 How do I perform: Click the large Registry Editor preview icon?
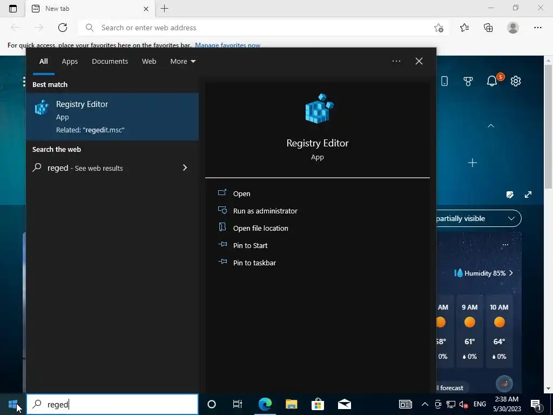[x=319, y=108]
